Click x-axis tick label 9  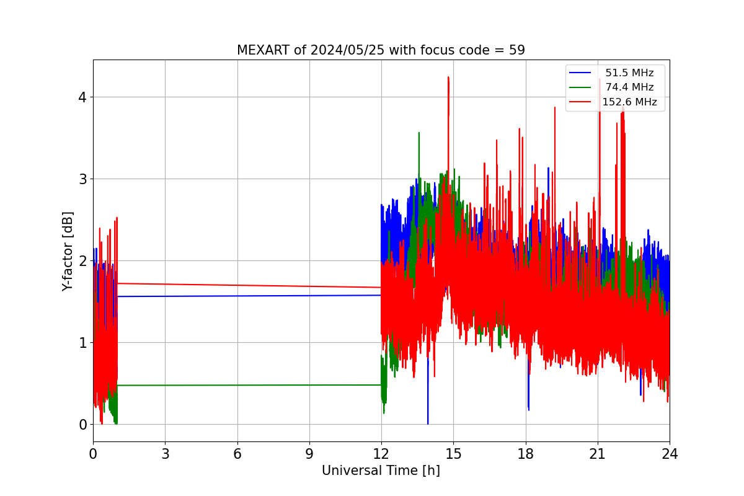[309, 454]
